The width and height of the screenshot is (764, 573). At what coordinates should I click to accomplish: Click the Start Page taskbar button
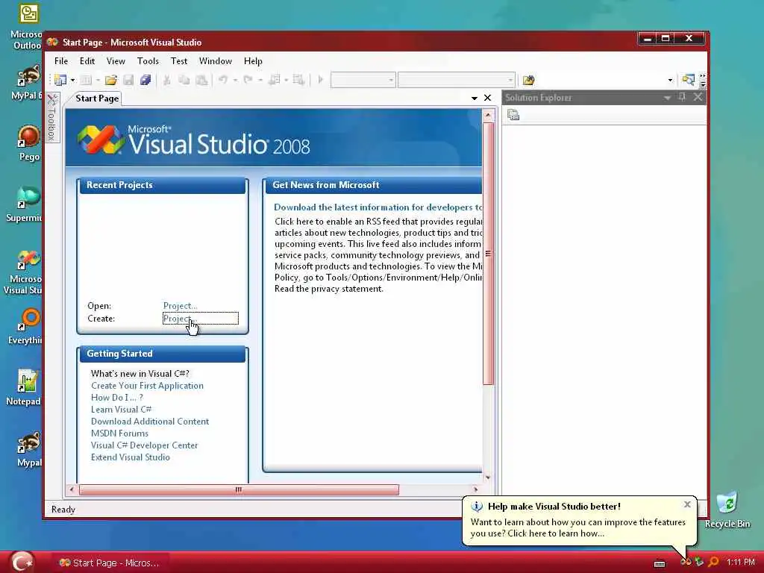110,563
